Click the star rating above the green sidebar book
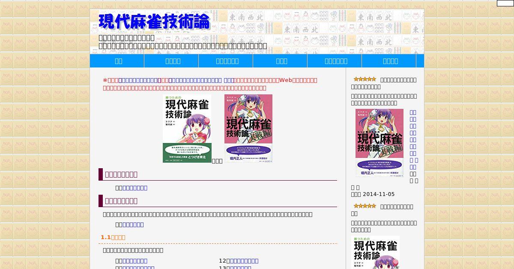This screenshot has width=514, height=269. pyautogui.click(x=365, y=206)
